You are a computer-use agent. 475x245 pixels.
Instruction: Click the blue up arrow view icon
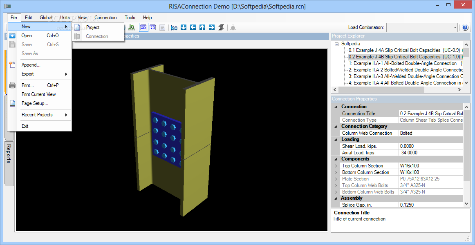click(x=202, y=27)
